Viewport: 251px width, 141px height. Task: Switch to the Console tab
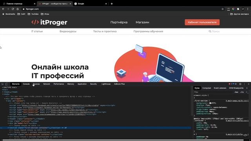pos(26,84)
